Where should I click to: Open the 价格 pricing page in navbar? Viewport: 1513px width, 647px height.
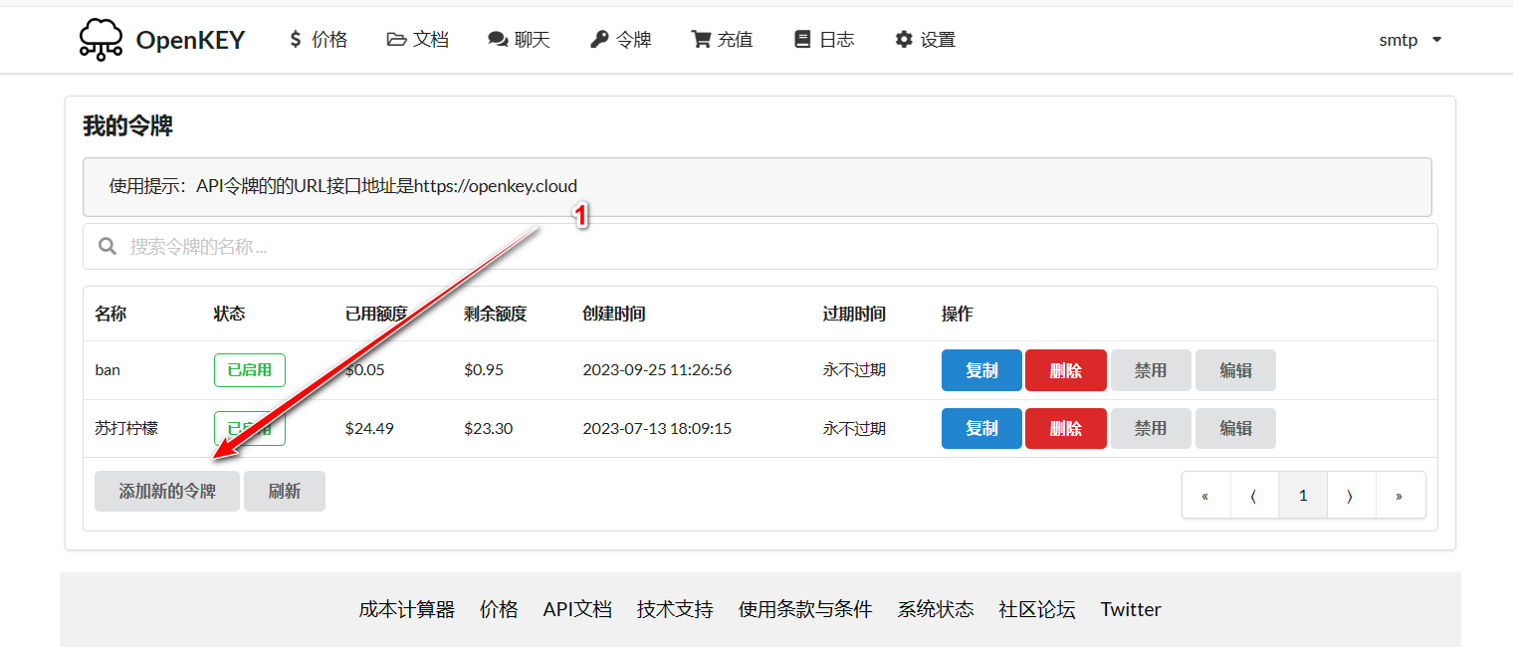coord(318,40)
